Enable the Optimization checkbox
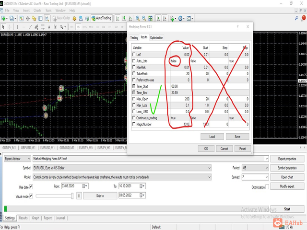Screen dimensions: 307x230 click(x=267, y=187)
